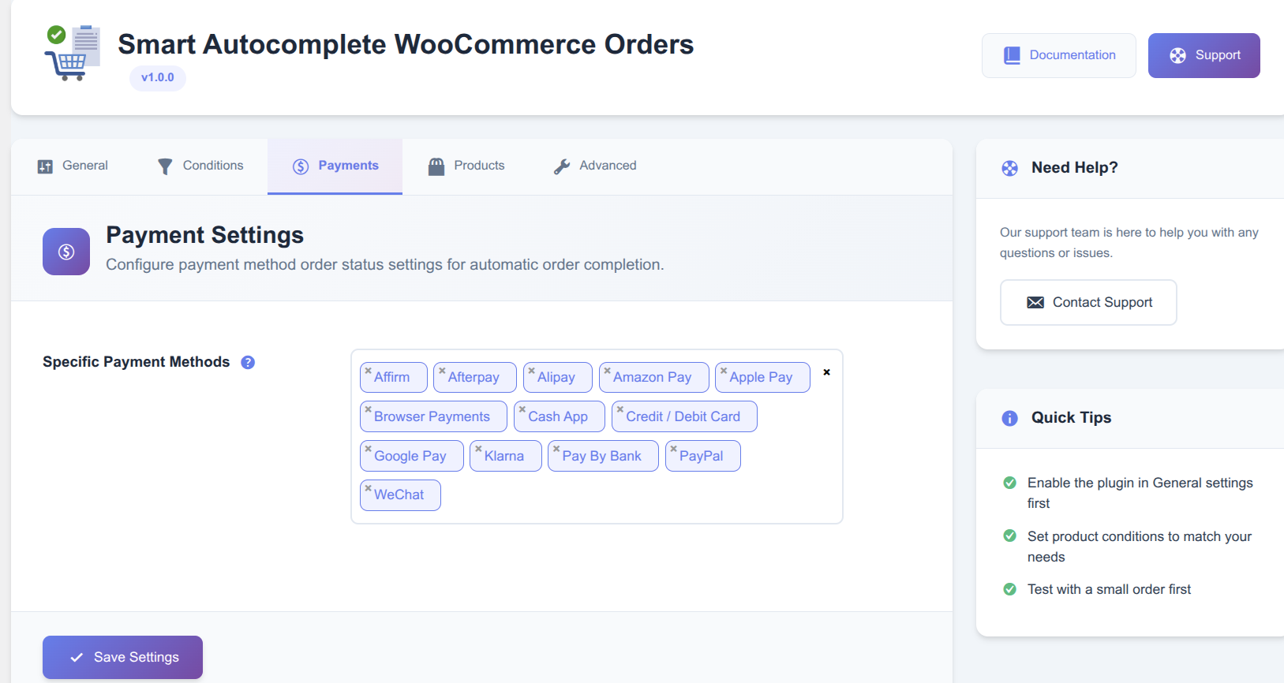This screenshot has width=1284, height=683.
Task: Click the help question mark icon
Action: [248, 362]
